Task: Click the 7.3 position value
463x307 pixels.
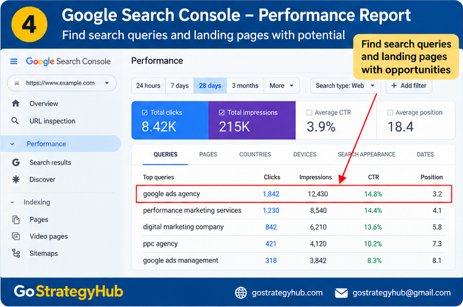Action: pyautogui.click(x=437, y=244)
